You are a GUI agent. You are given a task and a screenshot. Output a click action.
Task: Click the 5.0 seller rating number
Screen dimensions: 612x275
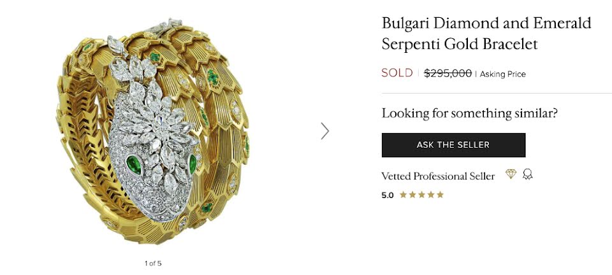[388, 195]
